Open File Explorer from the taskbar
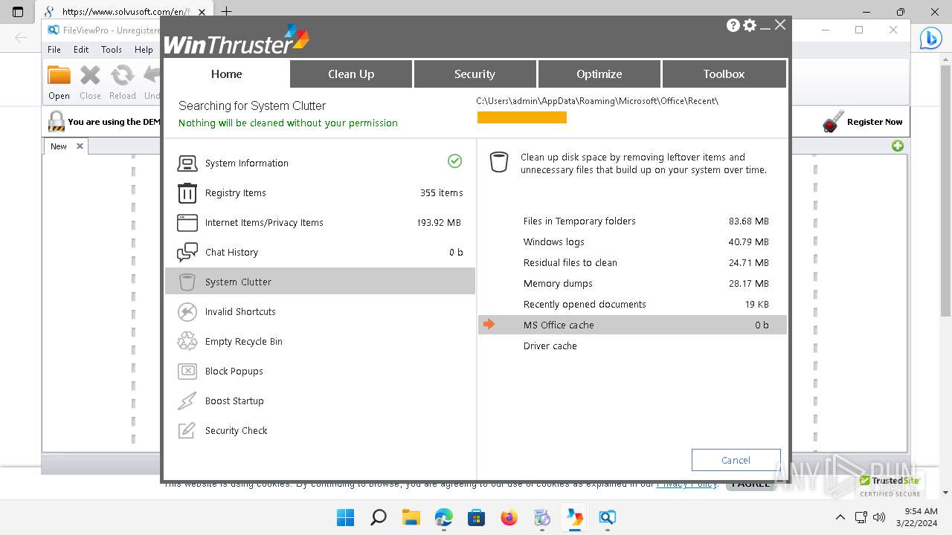The width and height of the screenshot is (952, 535). 411,517
